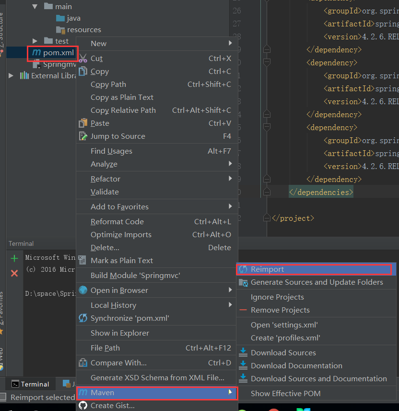Select Reformat Code from context menu

pos(117,222)
